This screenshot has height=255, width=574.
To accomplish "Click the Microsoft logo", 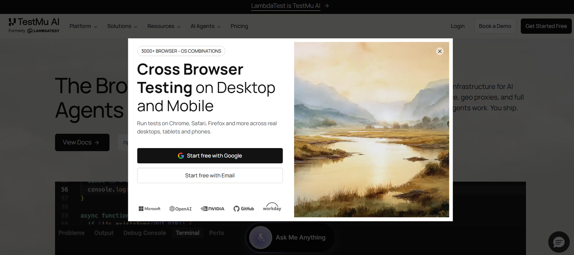I will tap(150, 209).
